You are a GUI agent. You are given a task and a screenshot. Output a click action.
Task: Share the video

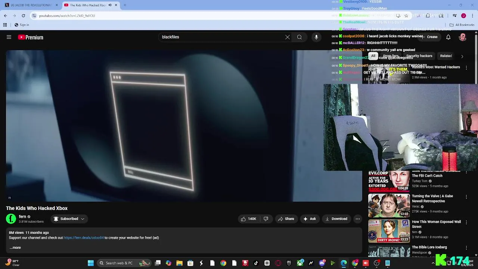(x=286, y=219)
